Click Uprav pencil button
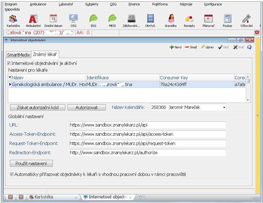Viewport: 263px width, 203px height. (207, 47)
